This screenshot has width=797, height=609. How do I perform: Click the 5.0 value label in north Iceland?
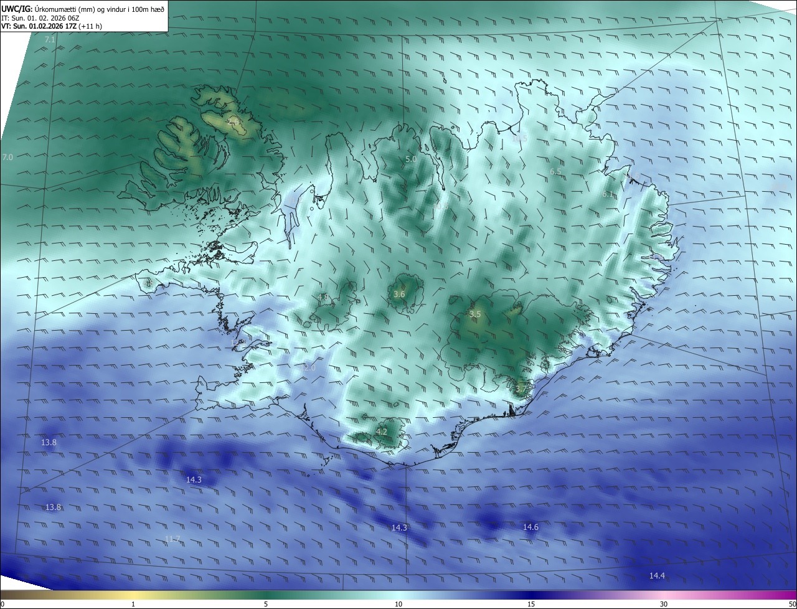411,159
